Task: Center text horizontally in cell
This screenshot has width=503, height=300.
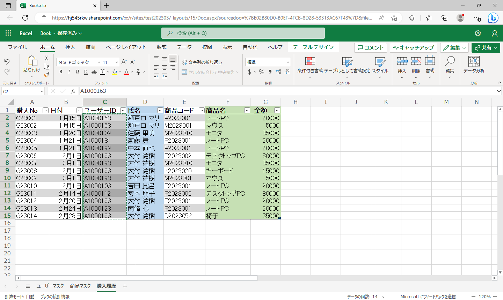Action: click(x=165, y=67)
